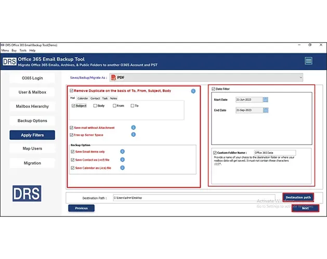
Task: Check the To checkbox
Action: click(x=133, y=106)
